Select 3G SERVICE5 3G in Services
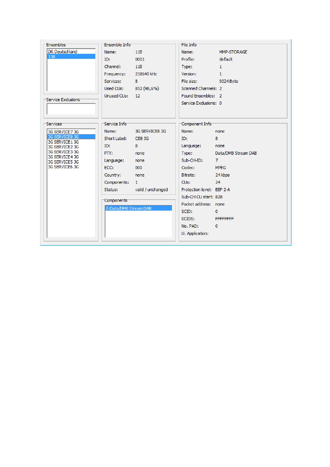This screenshot has width=330, height=467. tap(63, 162)
